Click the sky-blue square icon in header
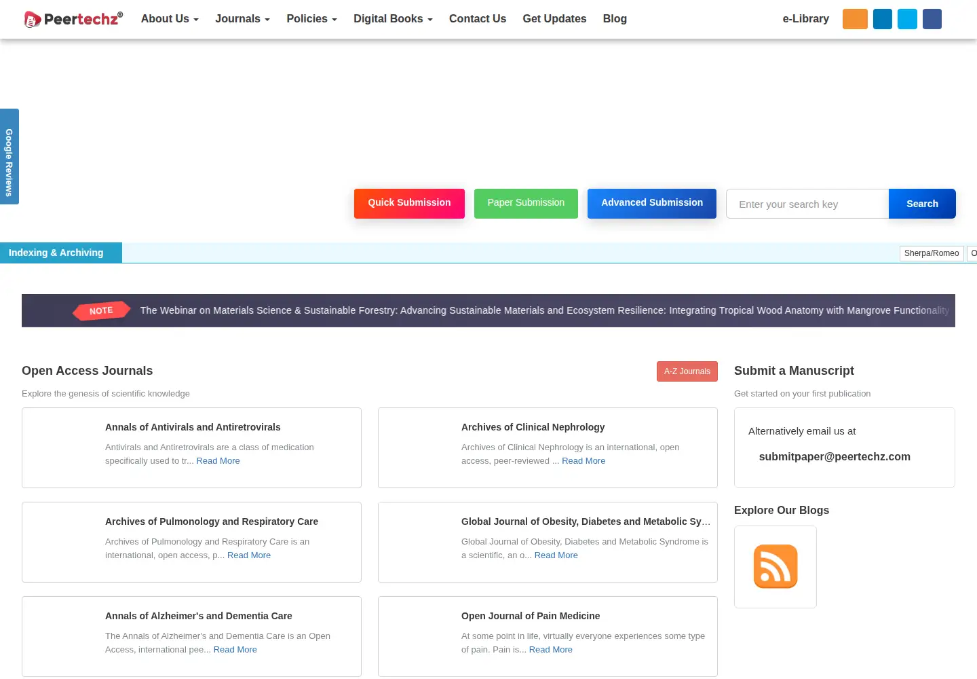 click(907, 19)
